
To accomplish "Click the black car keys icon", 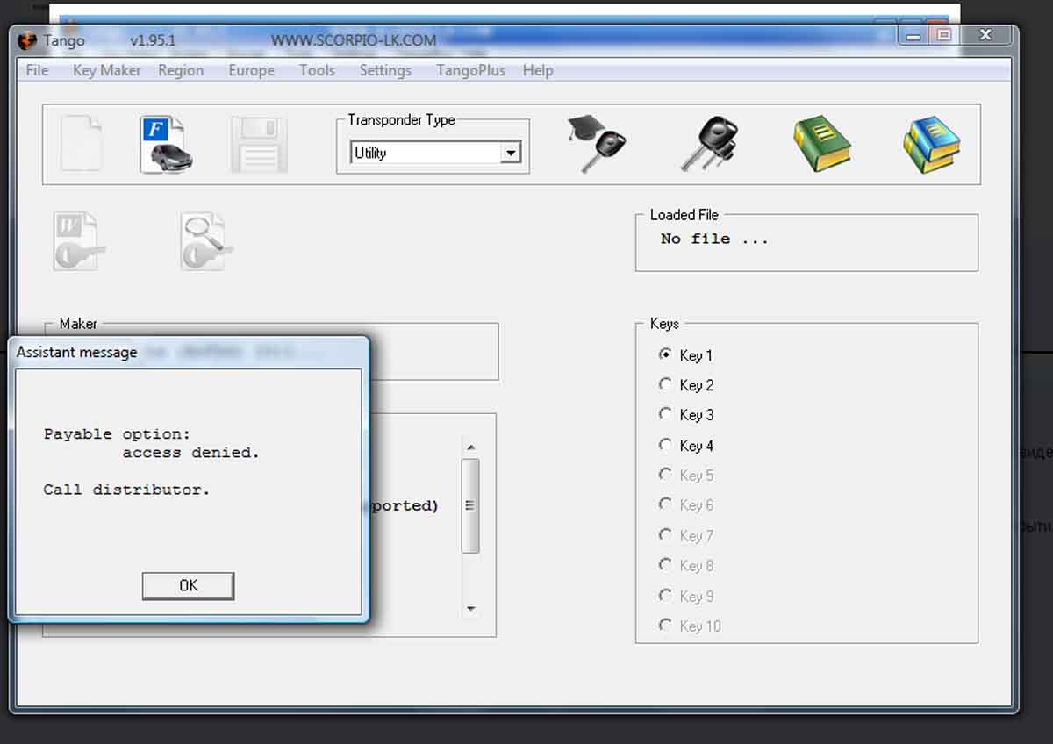I will pyautogui.click(x=709, y=144).
